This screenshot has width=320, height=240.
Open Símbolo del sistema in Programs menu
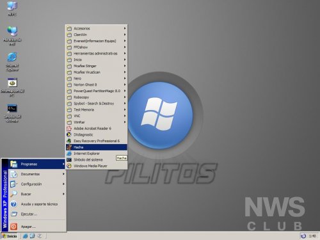click(x=97, y=159)
